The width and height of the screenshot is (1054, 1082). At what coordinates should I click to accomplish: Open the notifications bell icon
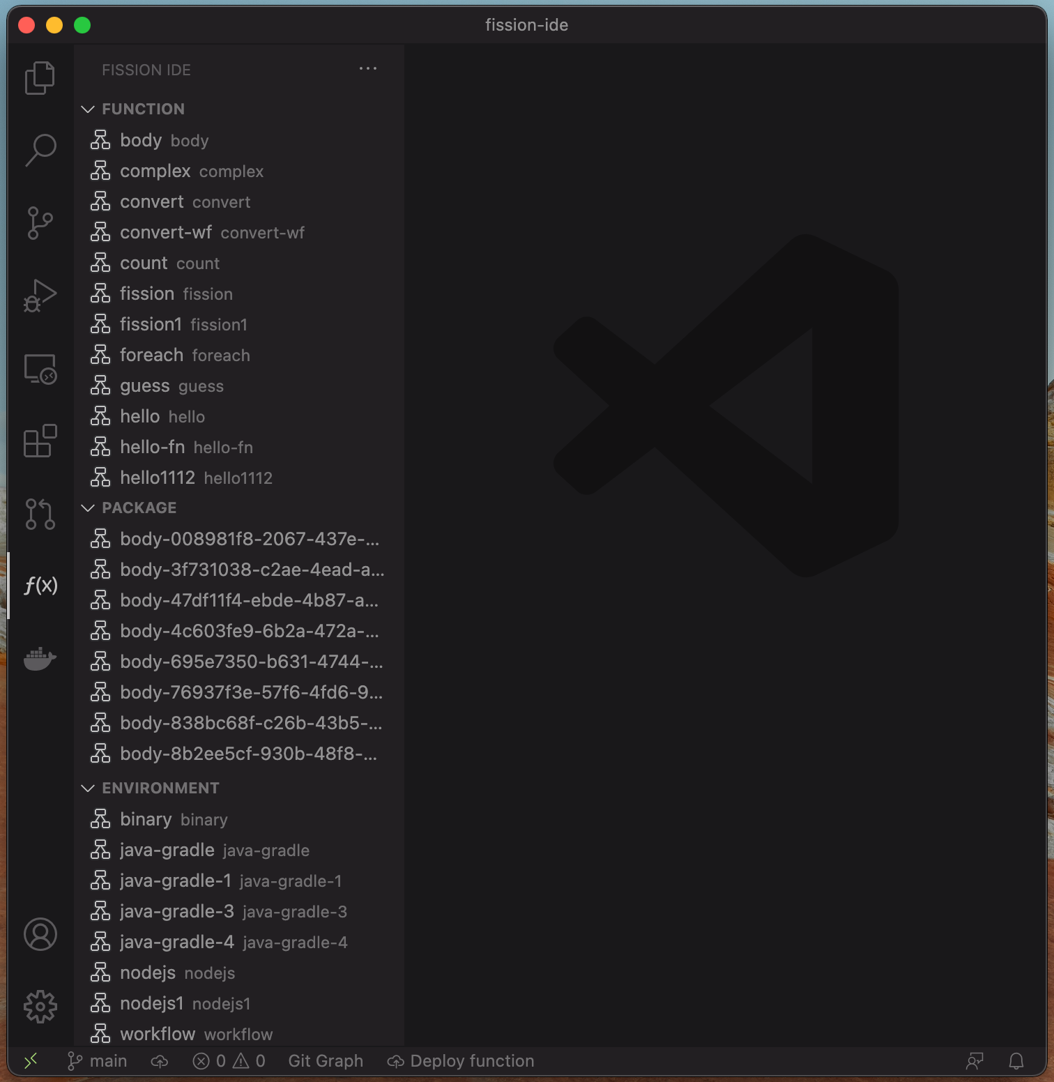click(1016, 1061)
